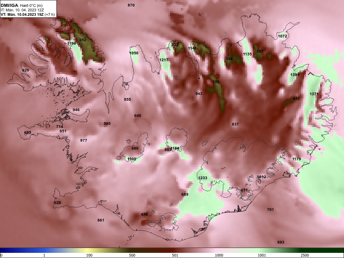The width and height of the screenshot is (344, 258).
Task: Click the 500 label on the color scale
Action: point(132,255)
